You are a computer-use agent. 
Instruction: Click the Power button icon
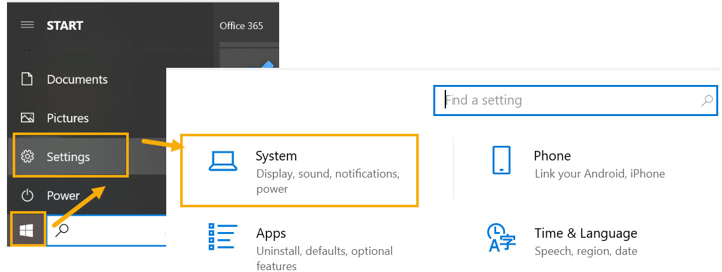pyautogui.click(x=27, y=195)
